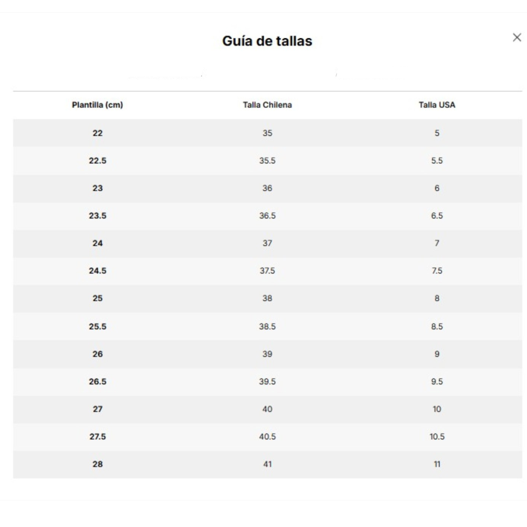Viewport: 527px width, 527px height.
Task: Click the Plantilla (cm) column header
Action: [97, 105]
